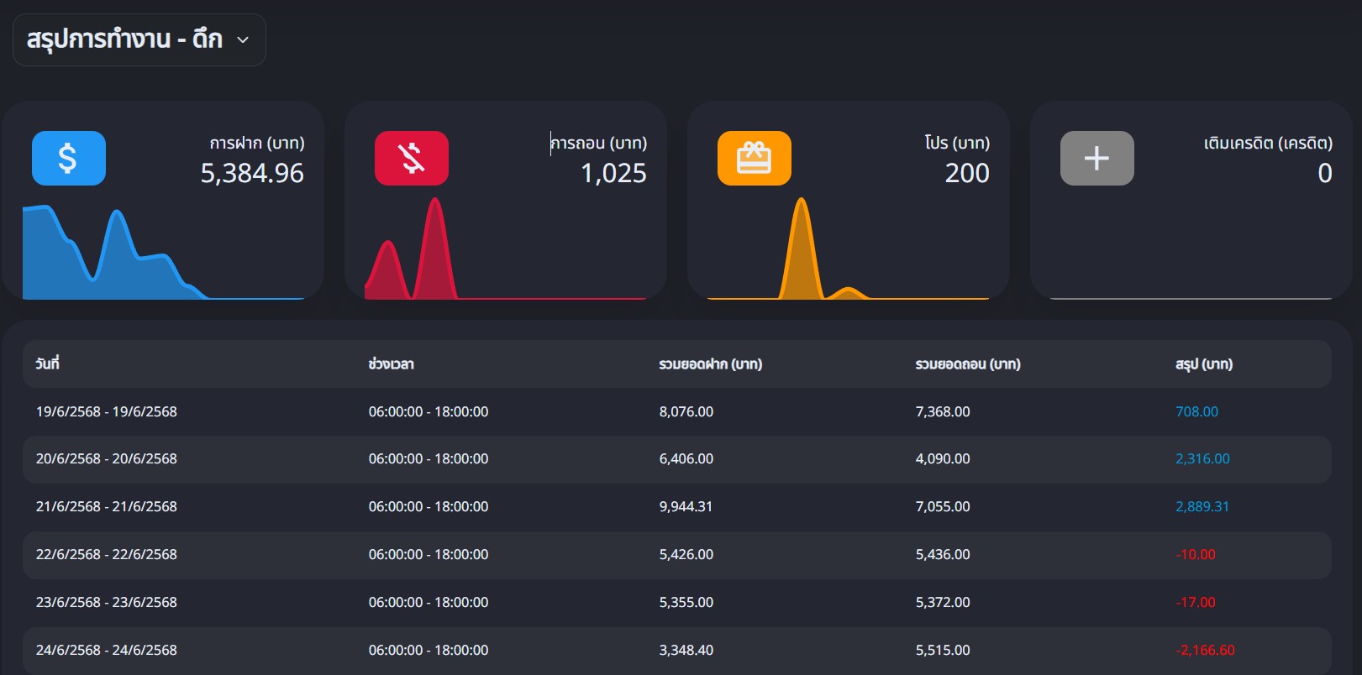The width and height of the screenshot is (1362, 675).
Task: Select the 23/6/2568 date row
Action: click(x=106, y=602)
